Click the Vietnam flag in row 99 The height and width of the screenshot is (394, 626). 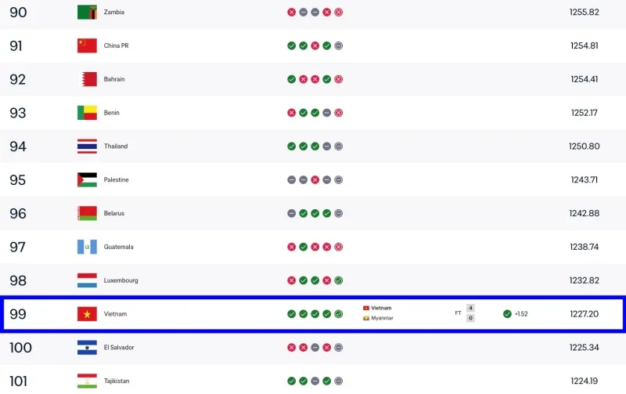point(87,314)
